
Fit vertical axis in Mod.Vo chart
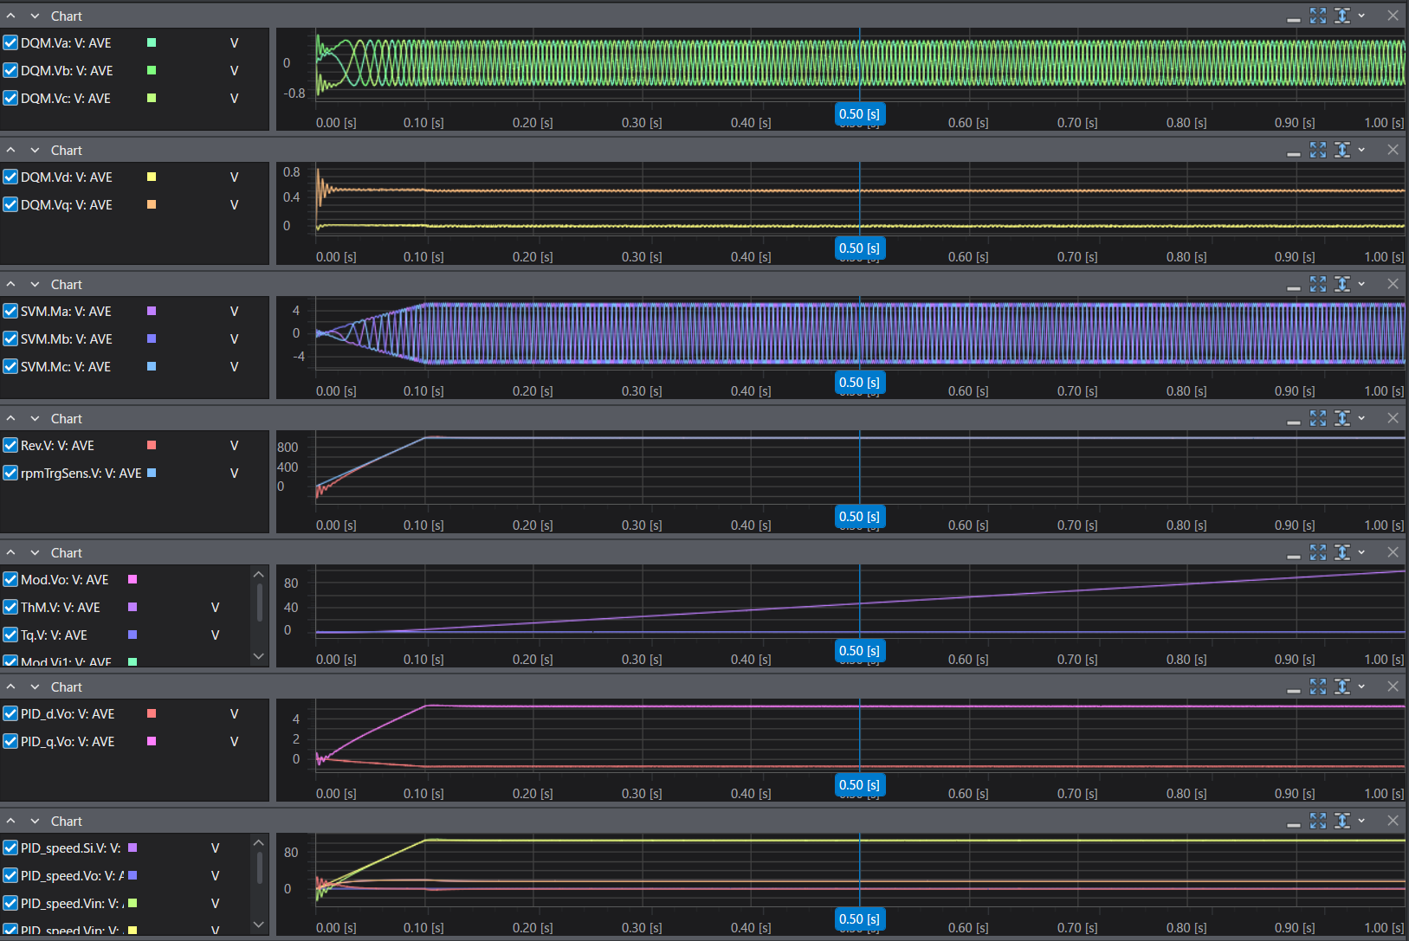point(1342,552)
